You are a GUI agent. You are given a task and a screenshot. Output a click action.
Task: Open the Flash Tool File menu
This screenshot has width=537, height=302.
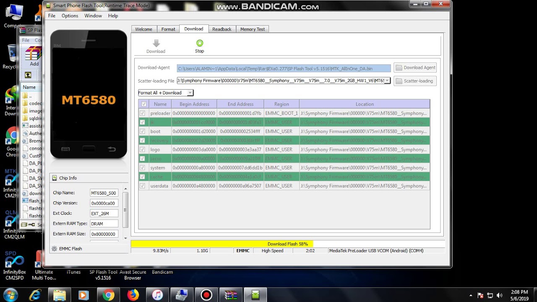coord(52,16)
